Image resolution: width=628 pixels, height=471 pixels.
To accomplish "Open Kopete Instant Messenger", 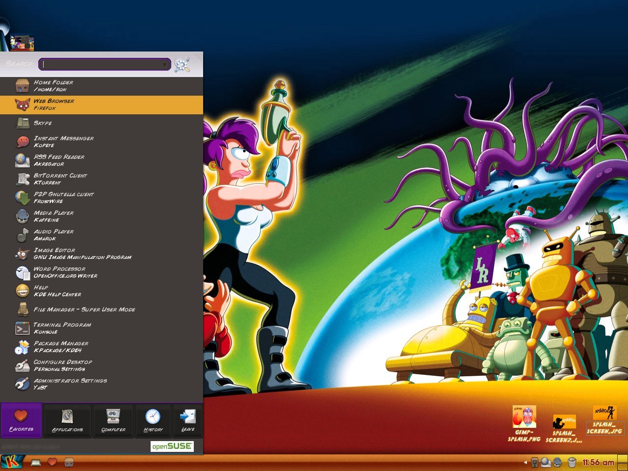I will click(x=102, y=142).
